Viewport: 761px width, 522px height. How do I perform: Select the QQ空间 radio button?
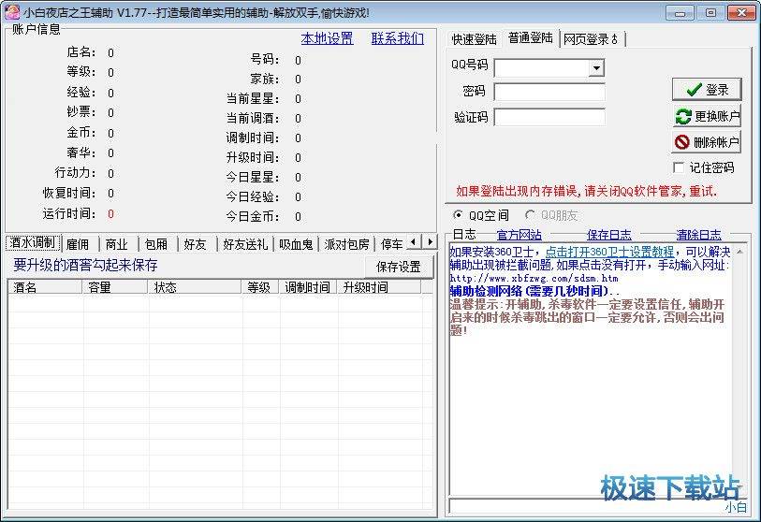458,215
